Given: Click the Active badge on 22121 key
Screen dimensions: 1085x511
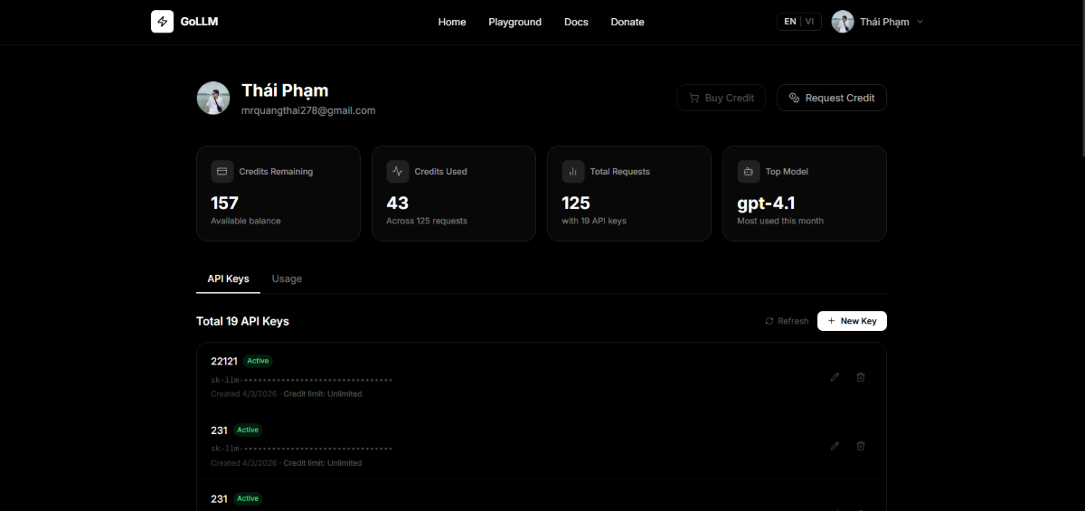Looking at the screenshot, I should [x=258, y=361].
